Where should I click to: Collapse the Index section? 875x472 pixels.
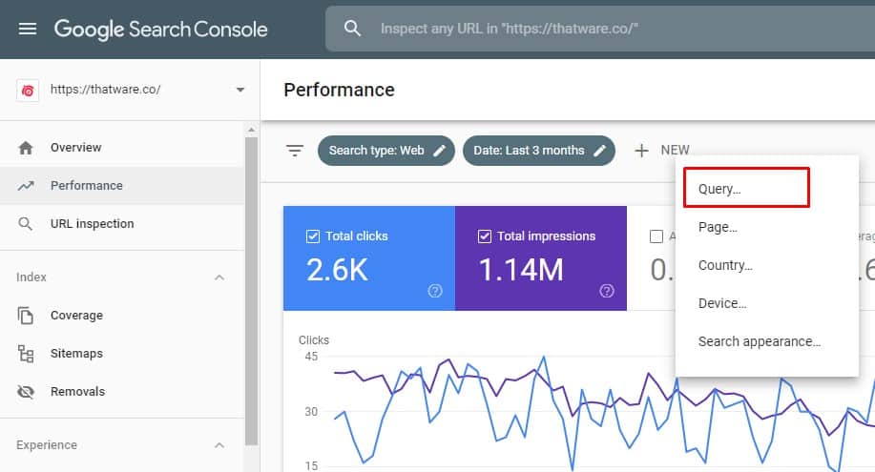219,277
